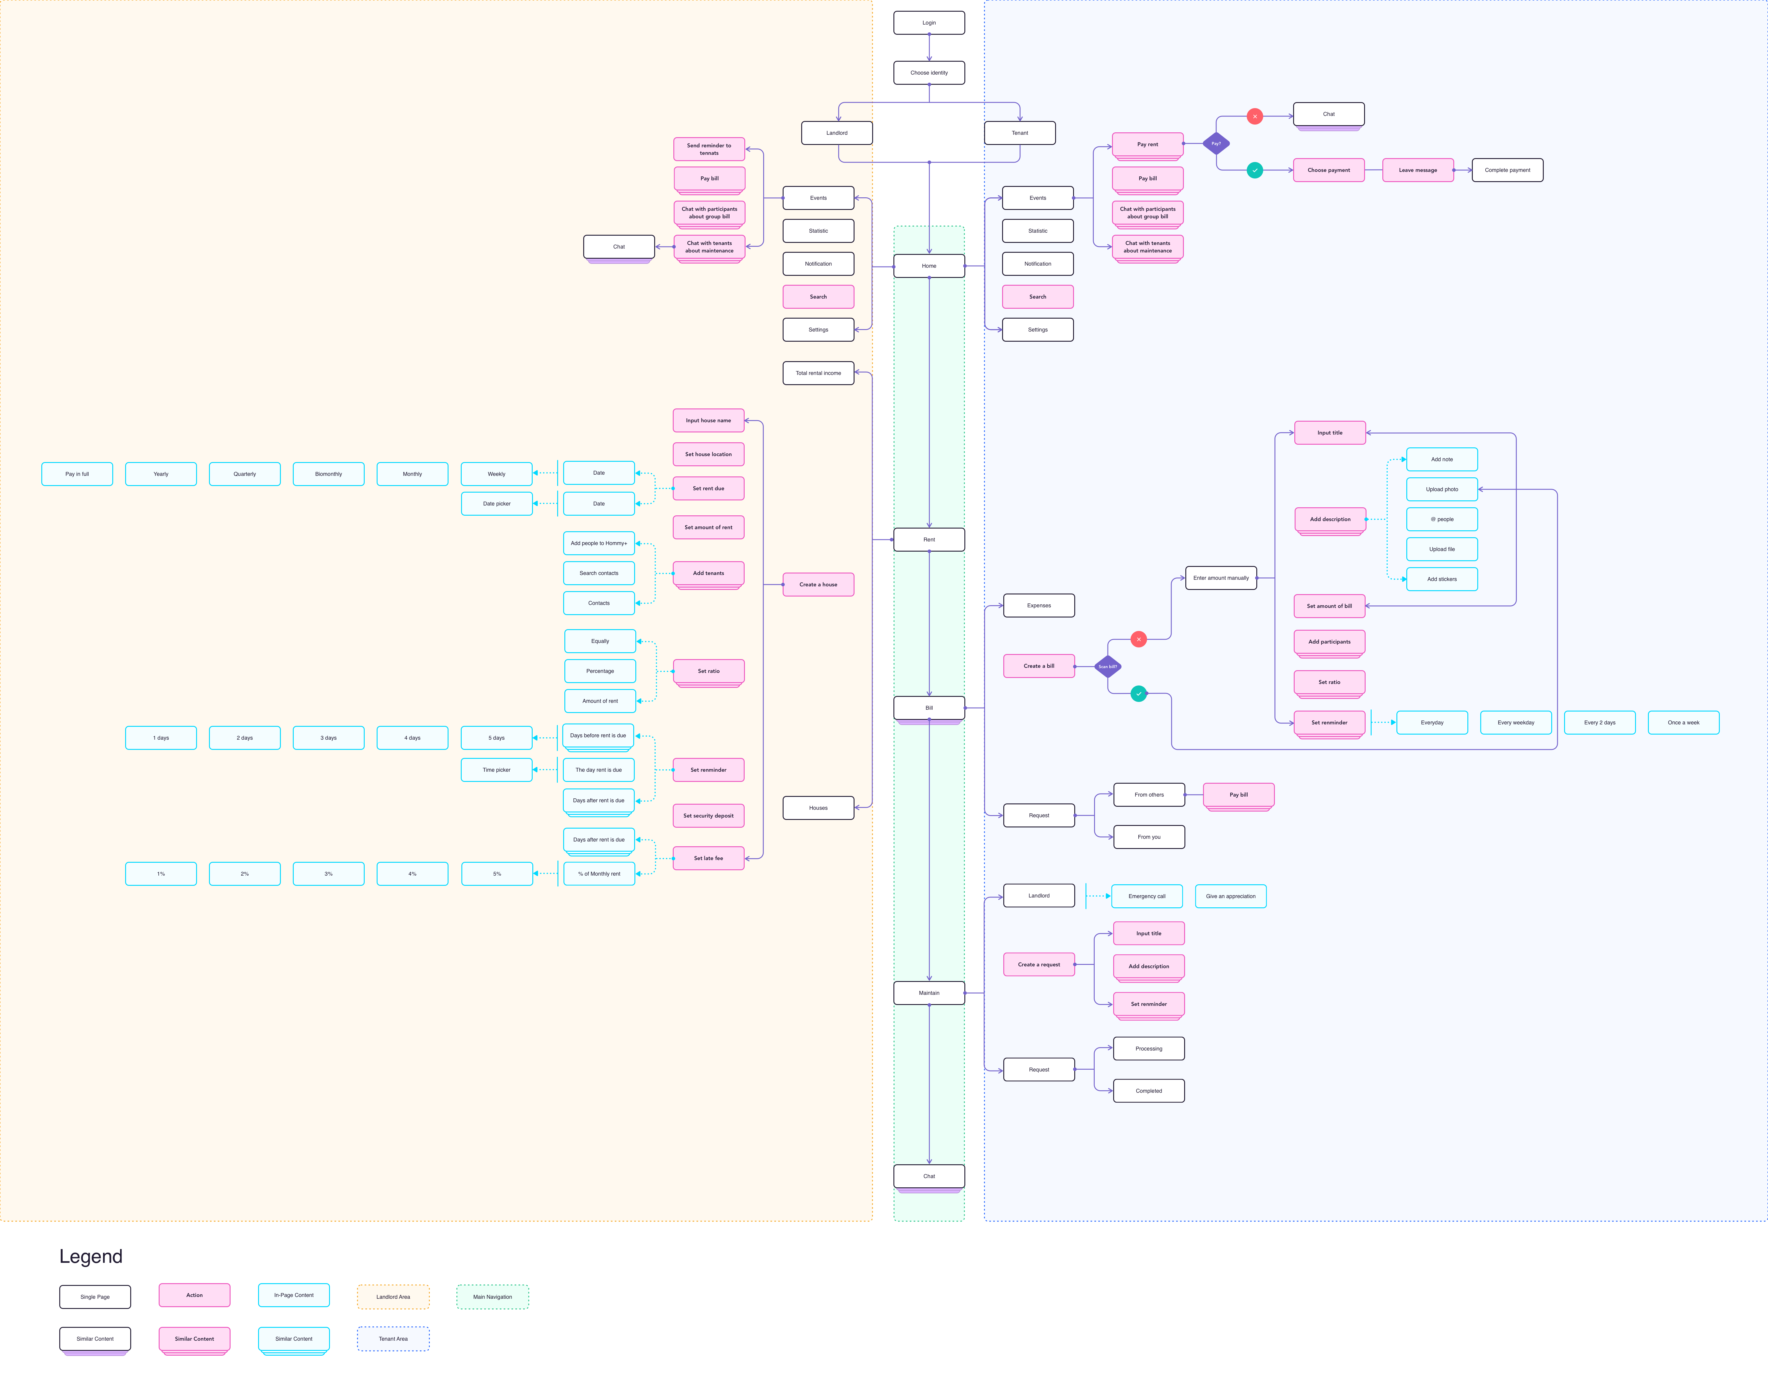
Task: Select the Enter amount manually node
Action: [1221, 578]
